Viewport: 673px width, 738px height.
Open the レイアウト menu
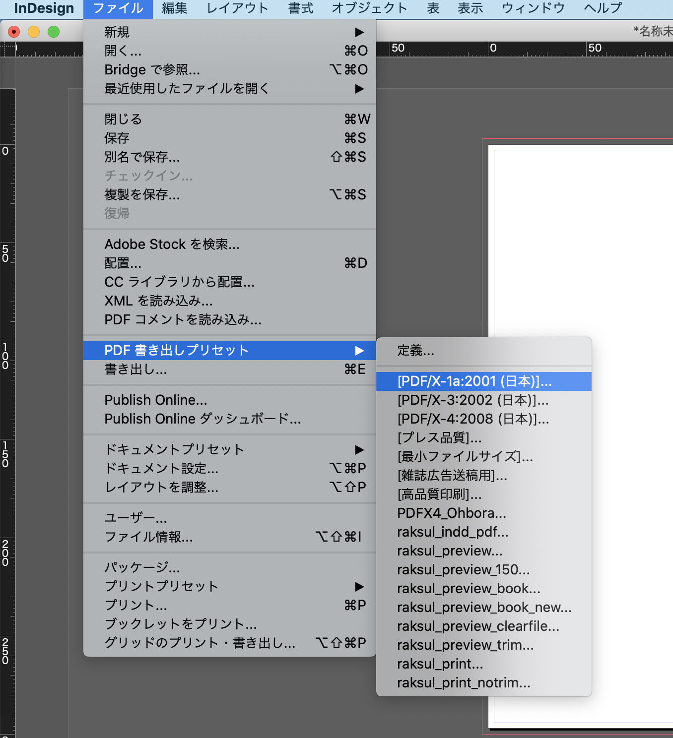(238, 8)
